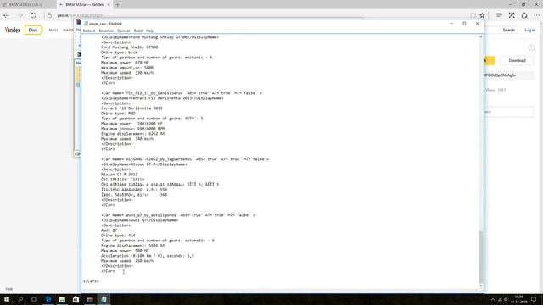Open the Yandex Disk label
Screen dimensions: 543x305
tap(33, 30)
